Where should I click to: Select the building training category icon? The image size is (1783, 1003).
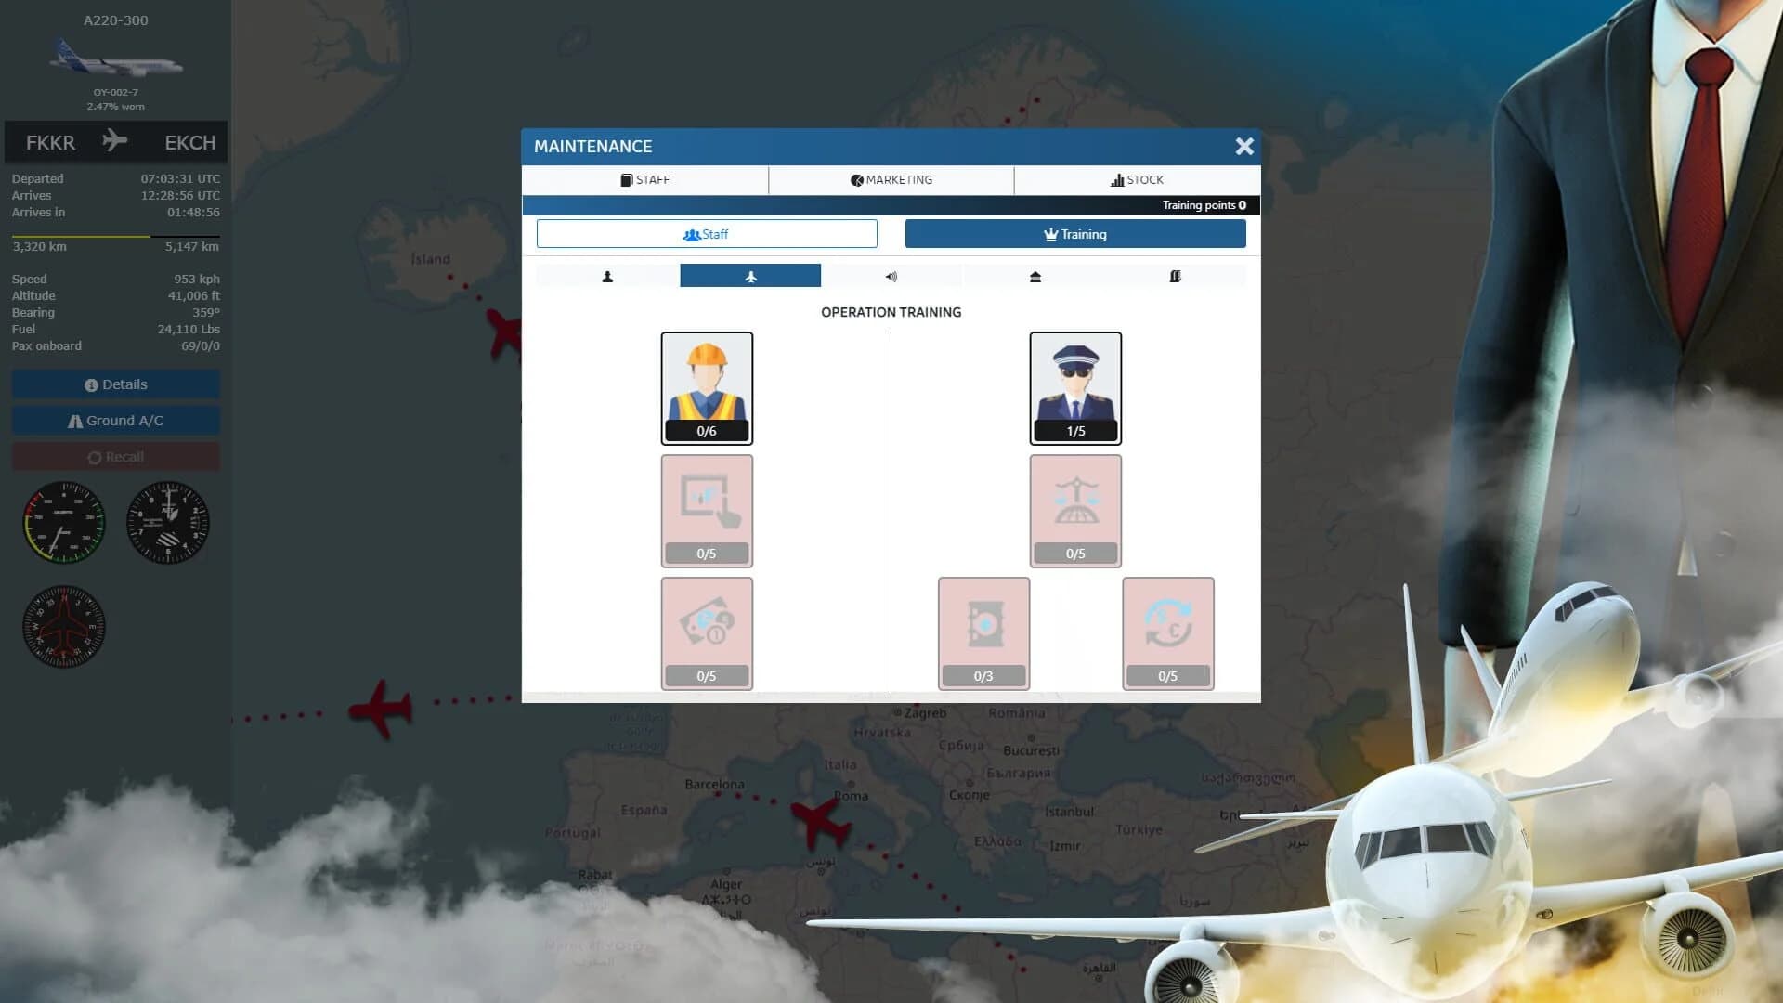1035,275
